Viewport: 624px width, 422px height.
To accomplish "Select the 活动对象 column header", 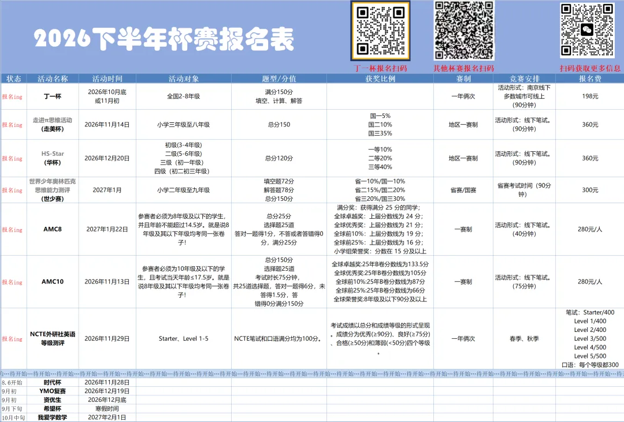I will 184,79.
